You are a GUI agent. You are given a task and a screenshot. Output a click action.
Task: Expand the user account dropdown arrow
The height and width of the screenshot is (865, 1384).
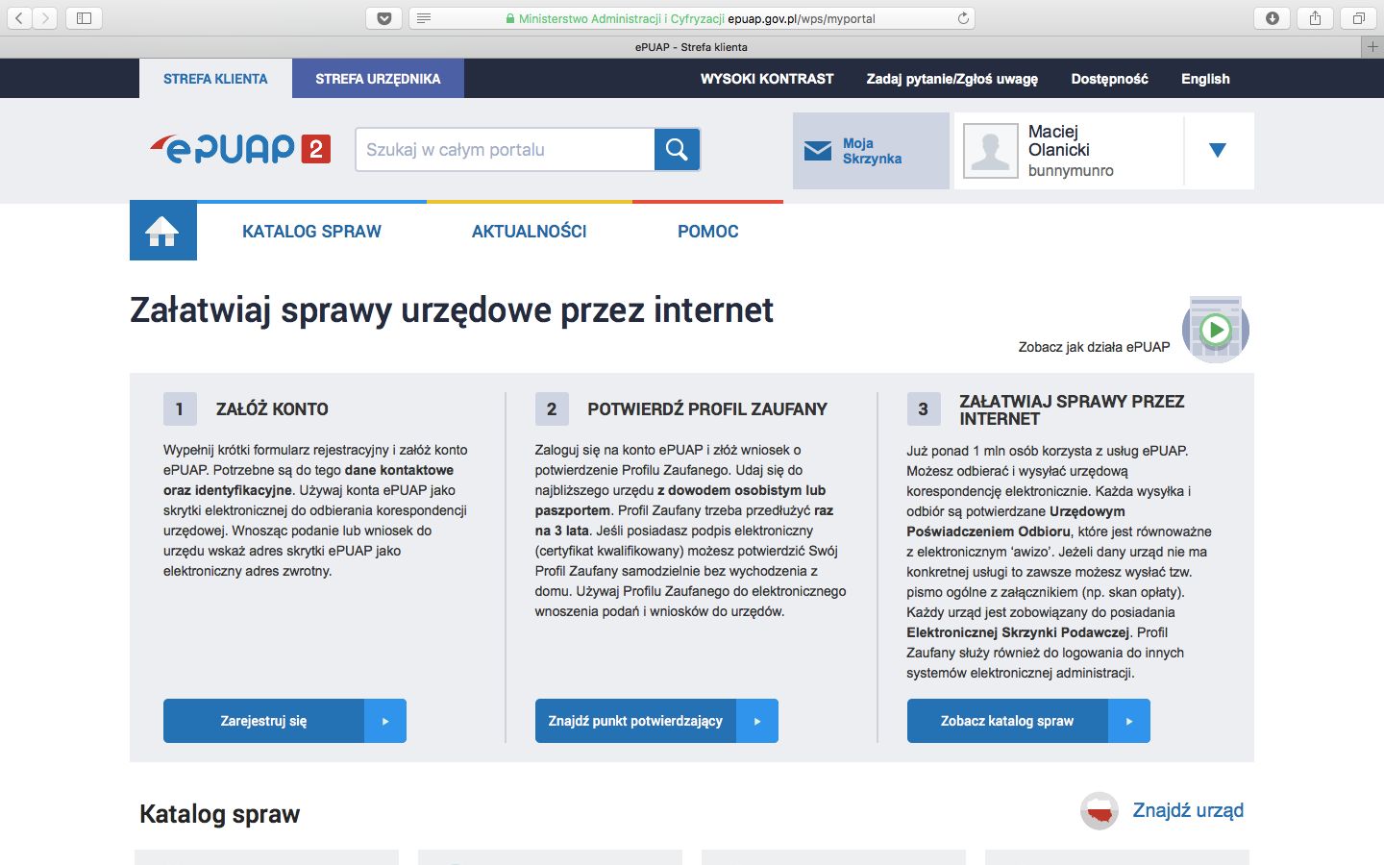point(1218,150)
